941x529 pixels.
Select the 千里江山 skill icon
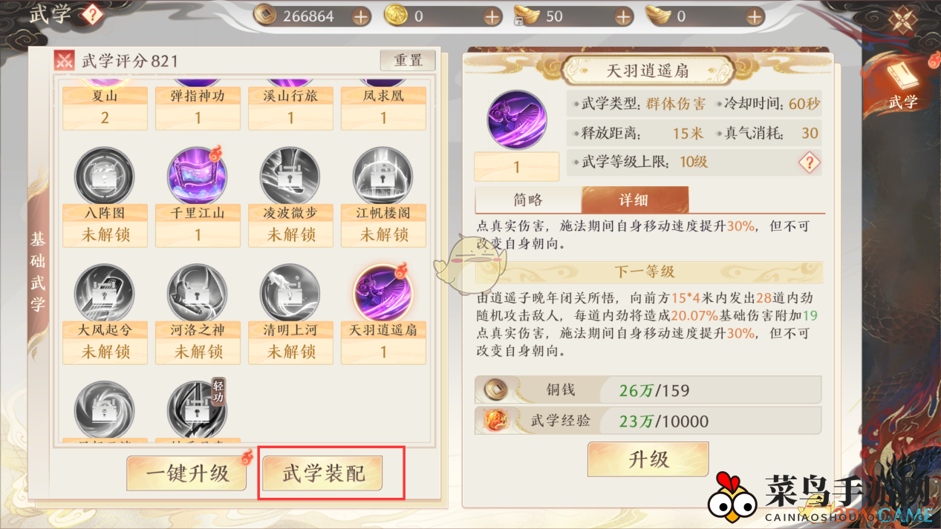click(198, 176)
